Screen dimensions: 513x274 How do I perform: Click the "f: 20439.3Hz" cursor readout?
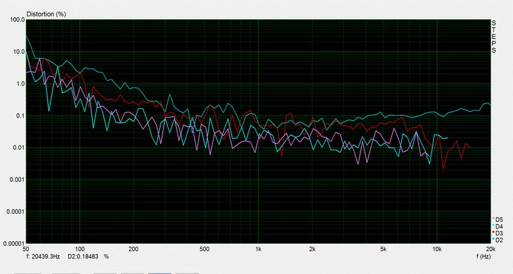pos(43,257)
